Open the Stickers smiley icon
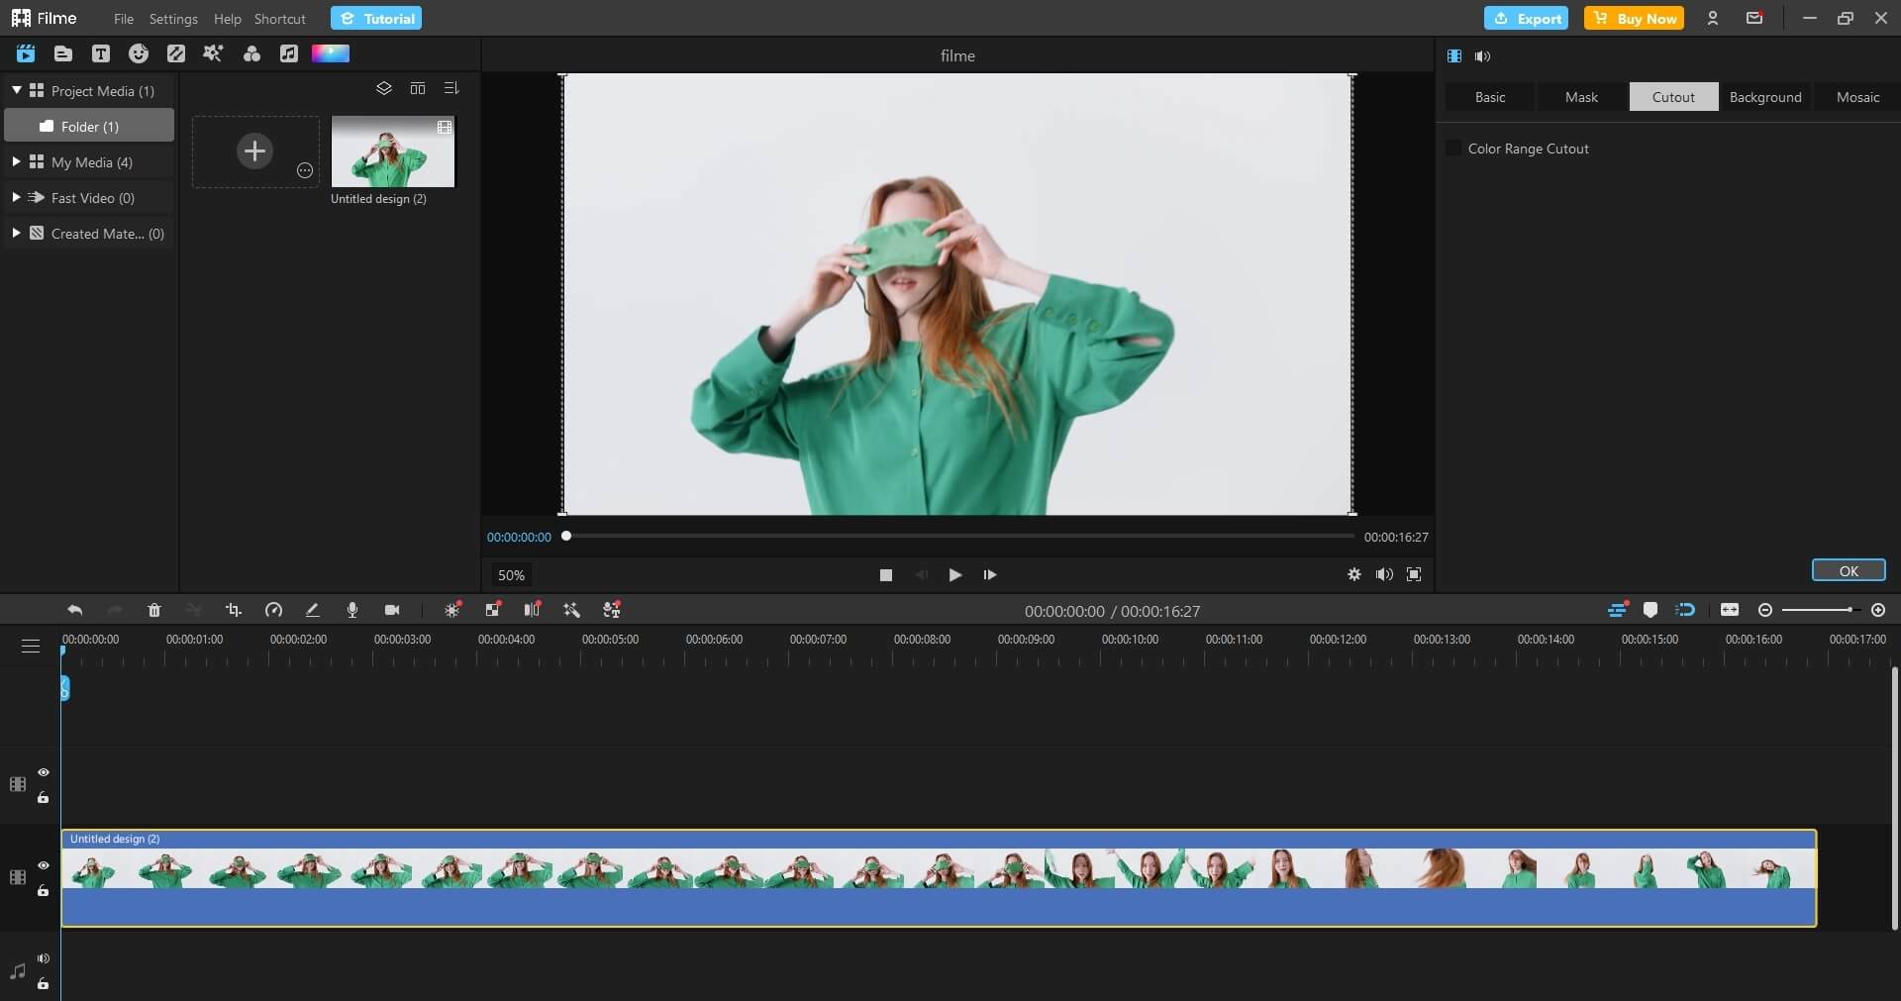Screen dimensions: 1901x1001 (139, 53)
